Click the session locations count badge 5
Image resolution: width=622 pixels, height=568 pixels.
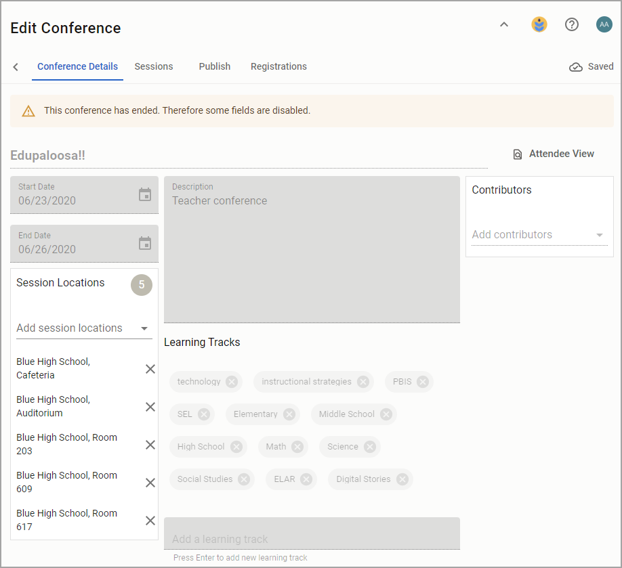(142, 285)
